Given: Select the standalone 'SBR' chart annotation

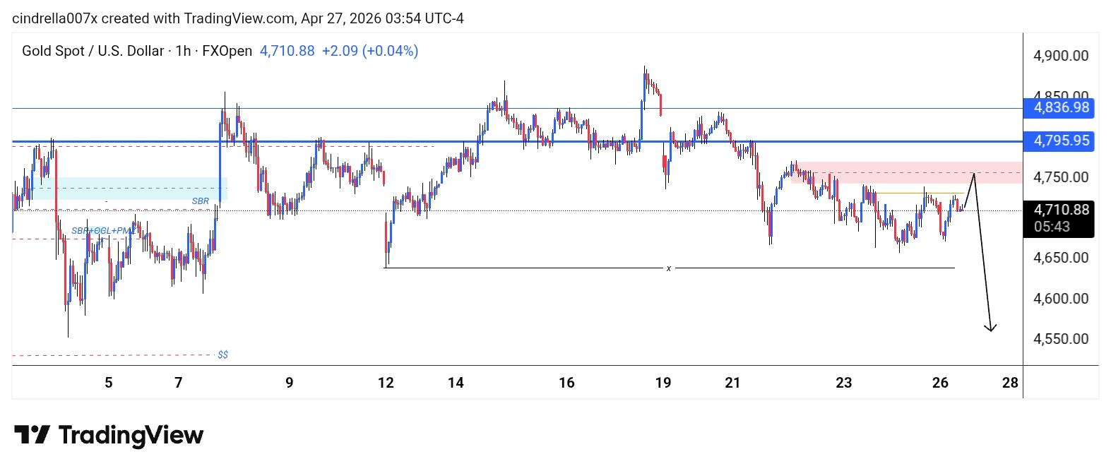Looking at the screenshot, I should click(201, 201).
